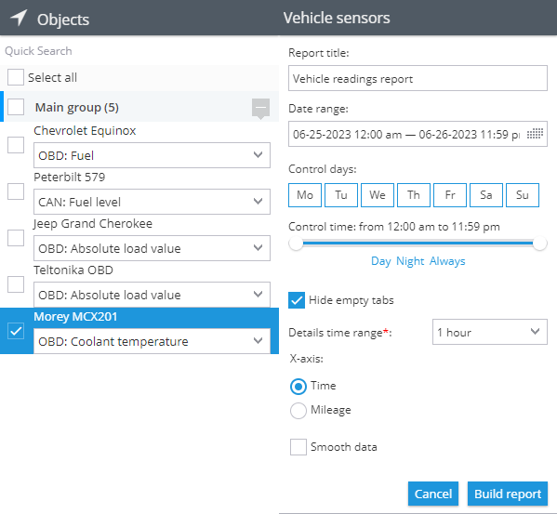Click the Report title input field

click(x=418, y=78)
